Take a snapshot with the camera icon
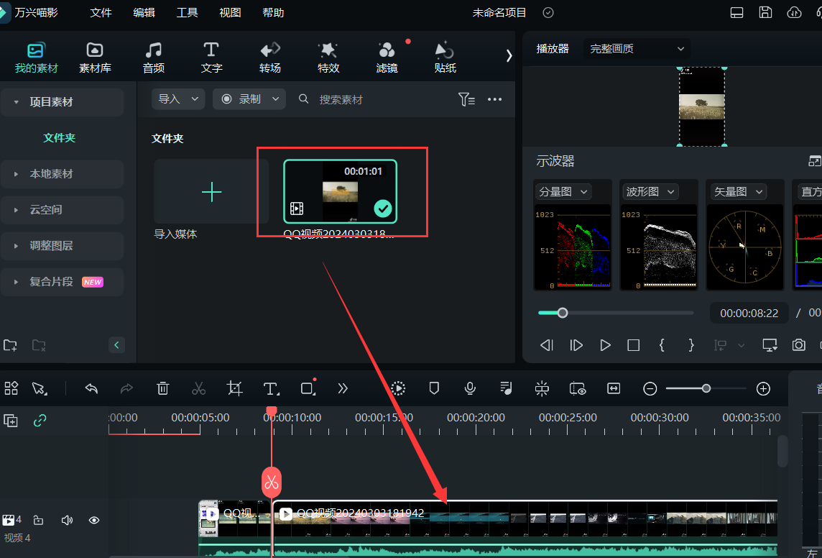Viewport: 822px width, 558px height. tap(798, 345)
